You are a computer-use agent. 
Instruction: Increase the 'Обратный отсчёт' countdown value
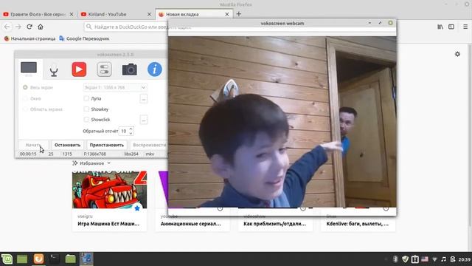click(131, 129)
